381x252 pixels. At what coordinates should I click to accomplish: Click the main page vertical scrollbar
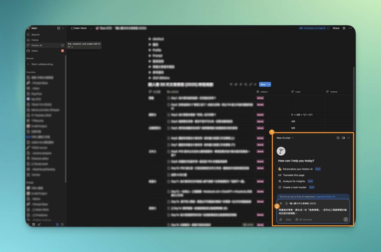(x=354, y=99)
